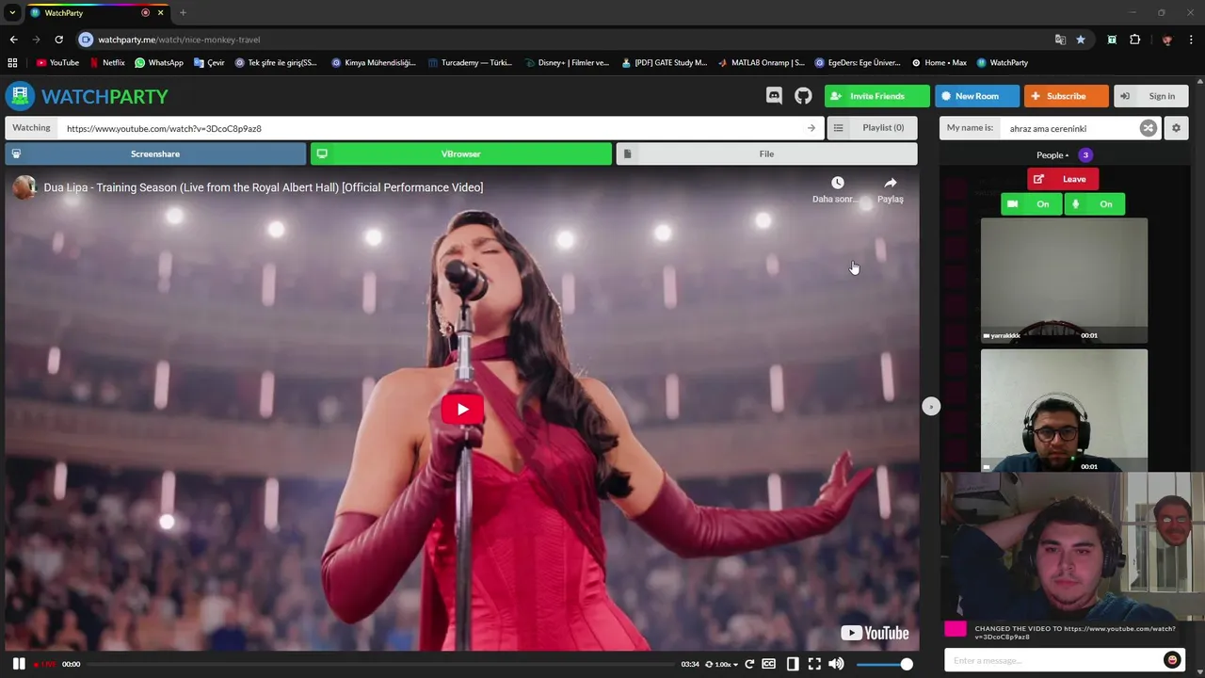This screenshot has width=1205, height=678.
Task: Click the video title Dua Lipa - Training Season
Action: click(264, 187)
